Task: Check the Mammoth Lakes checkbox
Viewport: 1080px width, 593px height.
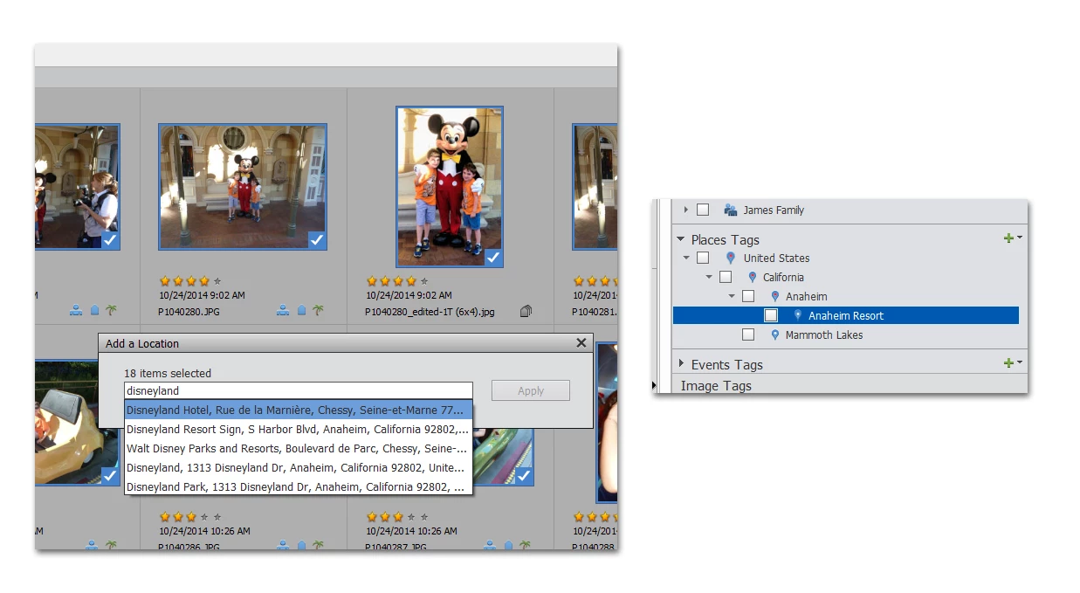Action: [748, 335]
